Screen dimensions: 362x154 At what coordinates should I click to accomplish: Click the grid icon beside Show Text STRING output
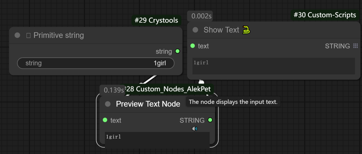(x=355, y=46)
